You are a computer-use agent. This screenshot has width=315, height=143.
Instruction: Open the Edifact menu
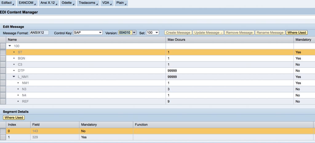click(x=8, y=3)
